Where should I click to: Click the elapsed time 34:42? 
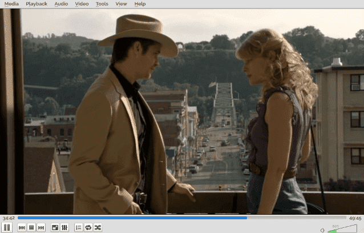point(9,218)
